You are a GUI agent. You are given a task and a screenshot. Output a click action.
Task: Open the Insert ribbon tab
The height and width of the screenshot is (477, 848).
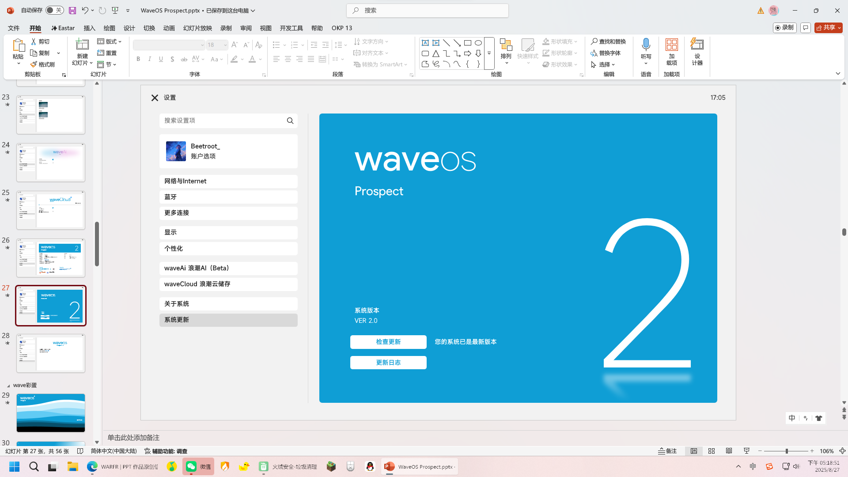[89, 28]
